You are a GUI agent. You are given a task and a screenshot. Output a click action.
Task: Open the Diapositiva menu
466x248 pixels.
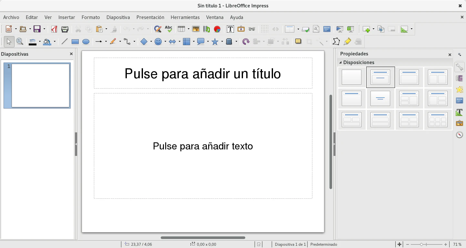(118, 17)
